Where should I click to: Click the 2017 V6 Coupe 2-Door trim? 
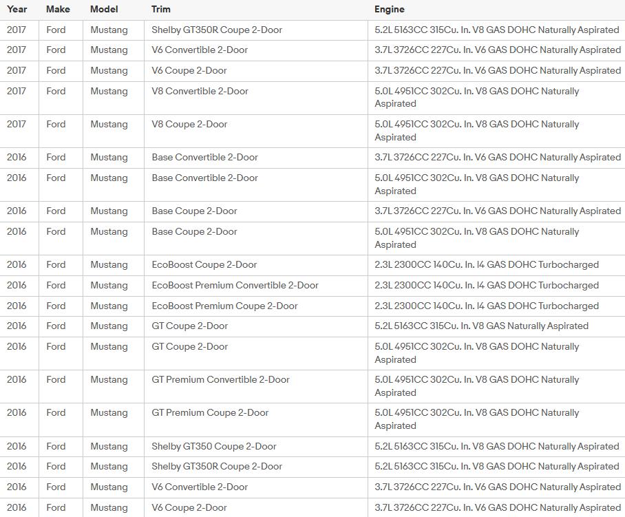pyautogui.click(x=189, y=70)
